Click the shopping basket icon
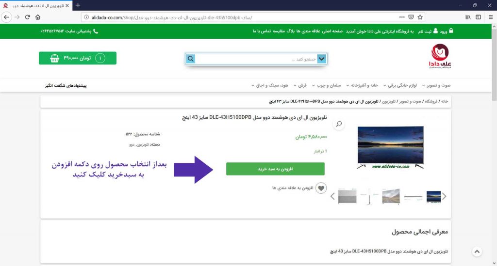 (54, 58)
